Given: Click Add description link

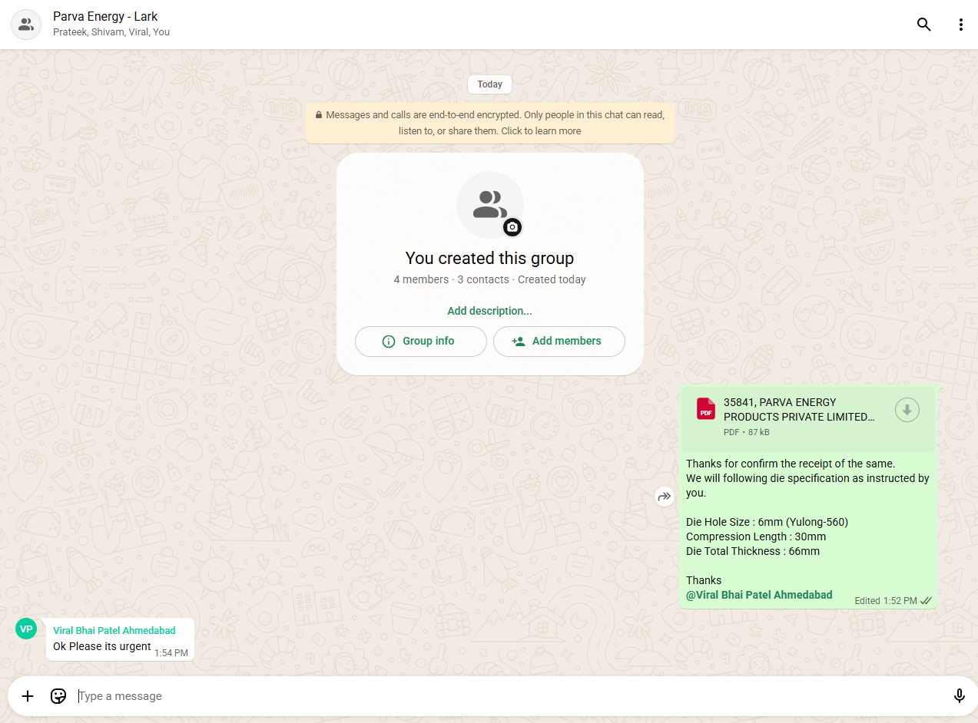Looking at the screenshot, I should [489, 311].
